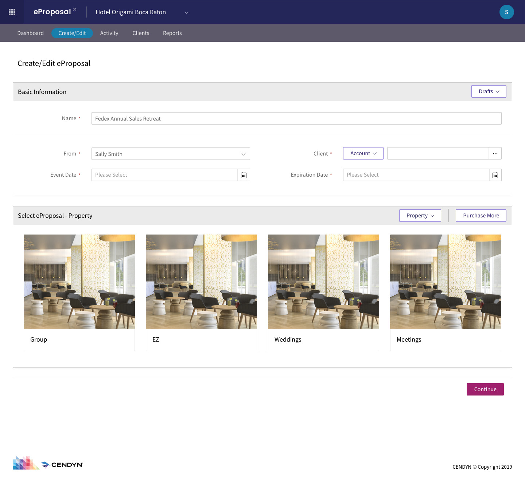
Task: Click the Expiration Date input field
Action: (416, 175)
